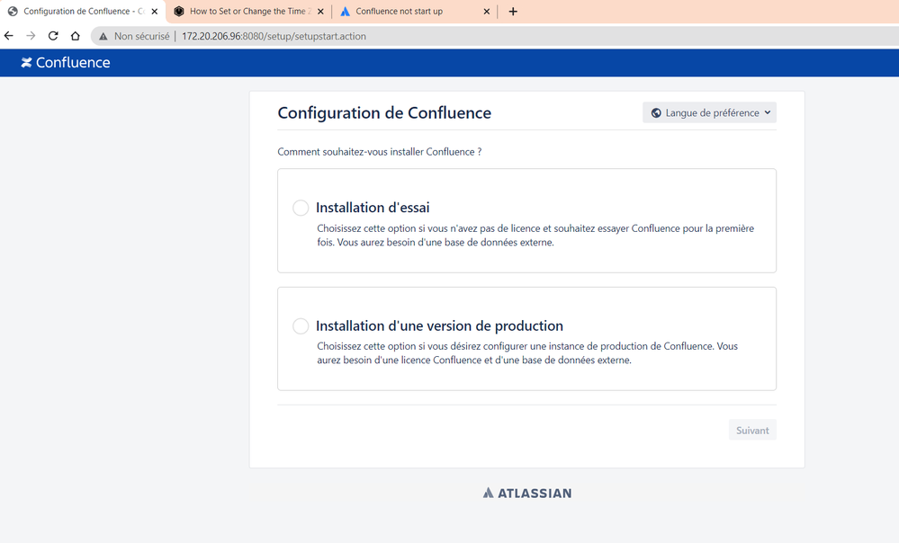899x543 pixels.
Task: Click the question 'Comment souhaitez-vous installer Confluence ?'
Action: (x=380, y=152)
